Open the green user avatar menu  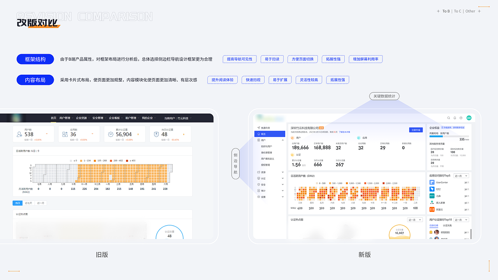click(x=469, y=118)
